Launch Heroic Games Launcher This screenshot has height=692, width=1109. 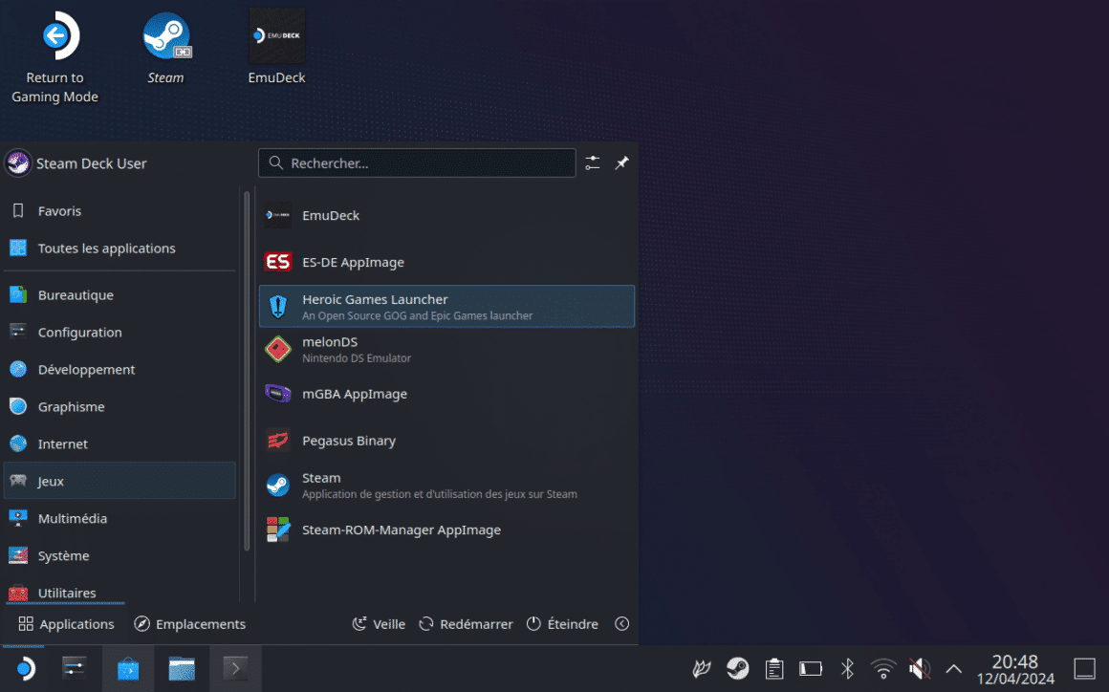point(447,306)
